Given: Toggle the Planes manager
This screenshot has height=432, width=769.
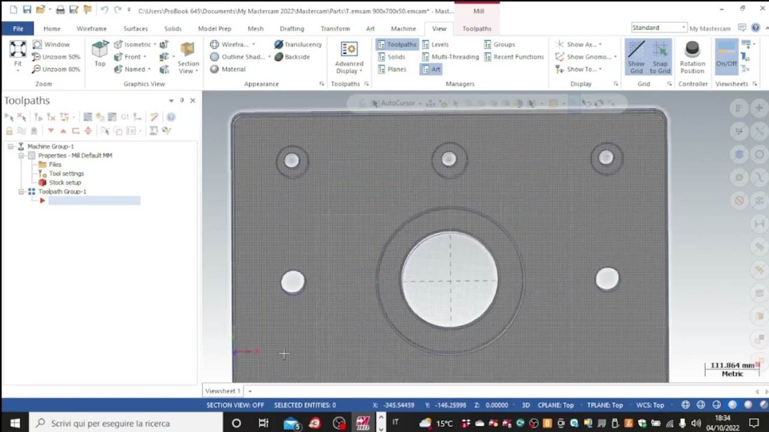Looking at the screenshot, I should [392, 69].
